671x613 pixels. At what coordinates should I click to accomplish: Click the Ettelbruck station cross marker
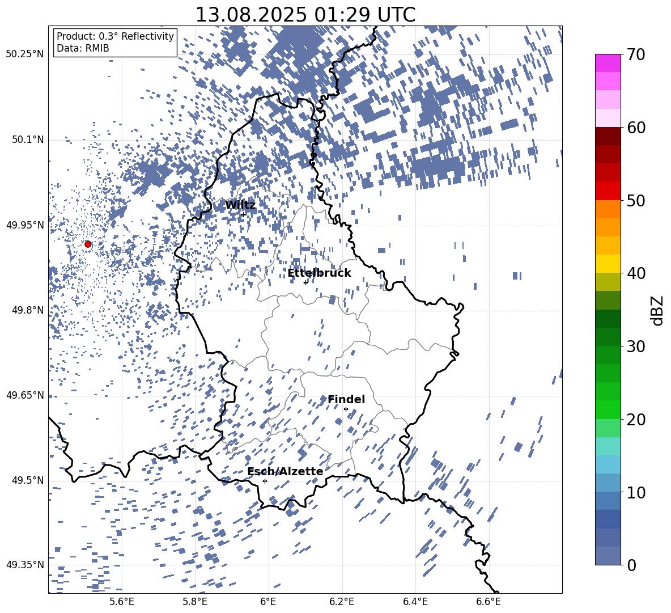(305, 282)
